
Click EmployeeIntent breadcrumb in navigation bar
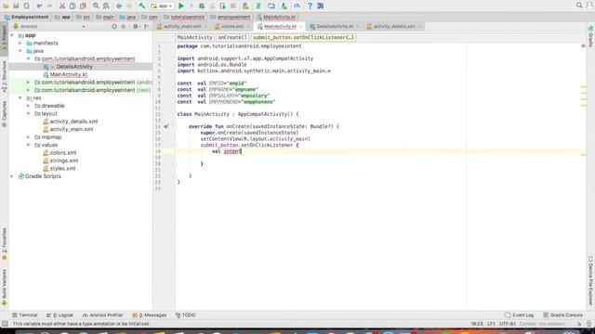[26, 17]
